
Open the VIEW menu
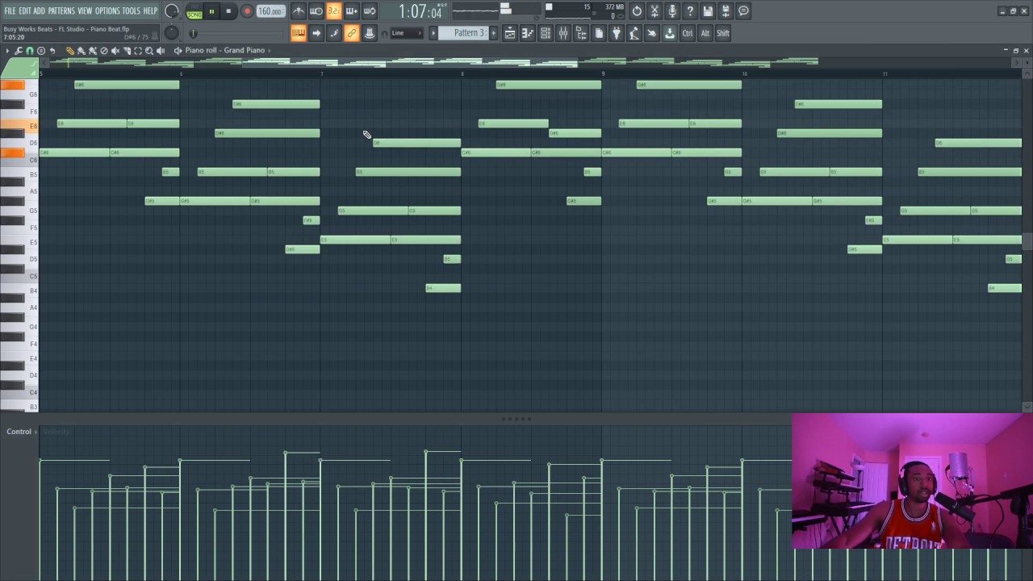pyautogui.click(x=85, y=11)
